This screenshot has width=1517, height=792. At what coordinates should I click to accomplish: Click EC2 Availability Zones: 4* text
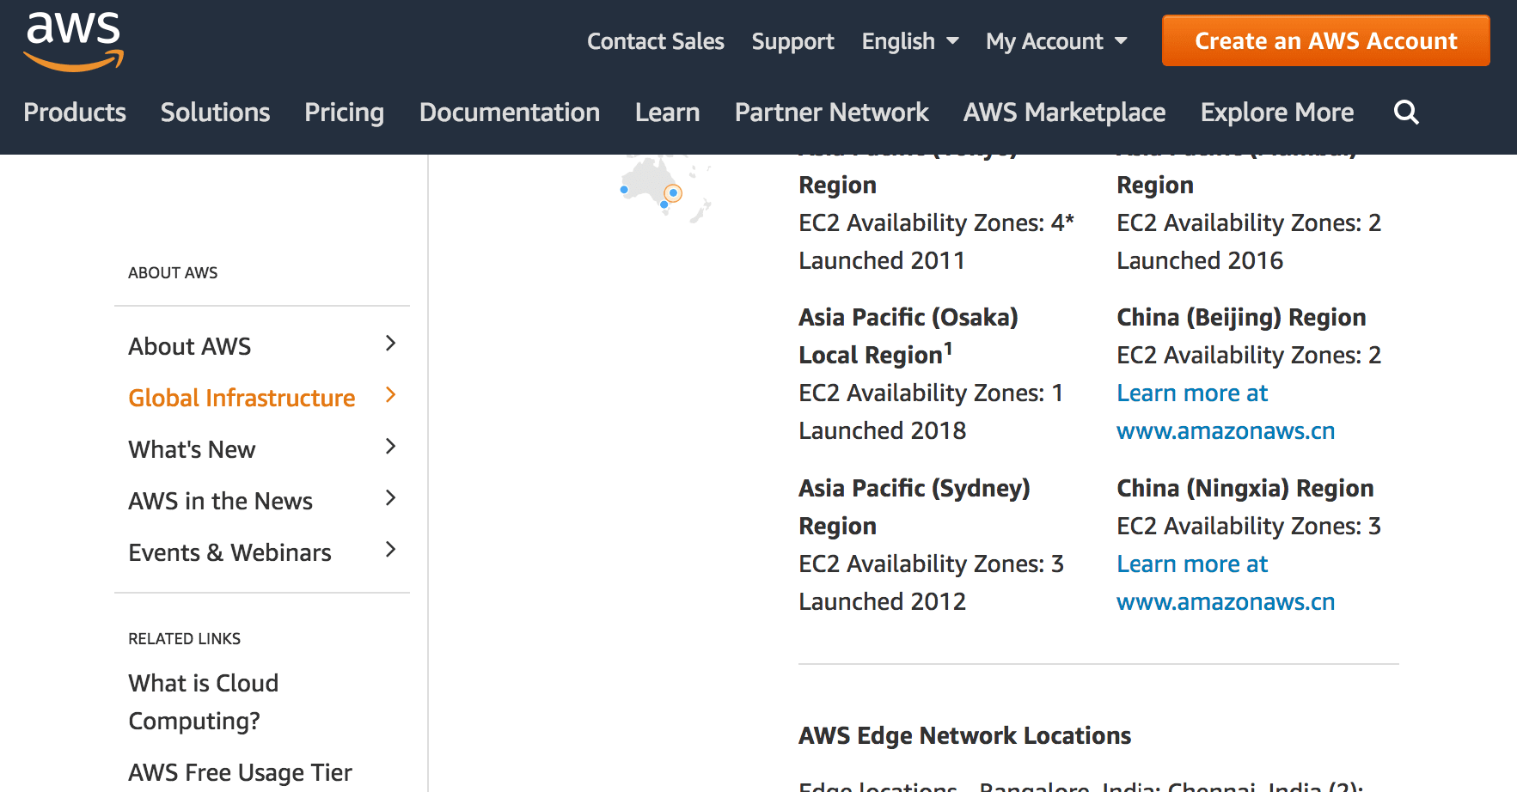tap(937, 222)
